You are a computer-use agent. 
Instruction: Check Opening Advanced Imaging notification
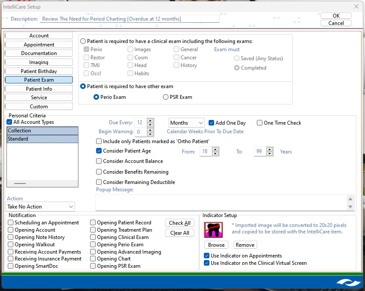tap(93, 252)
